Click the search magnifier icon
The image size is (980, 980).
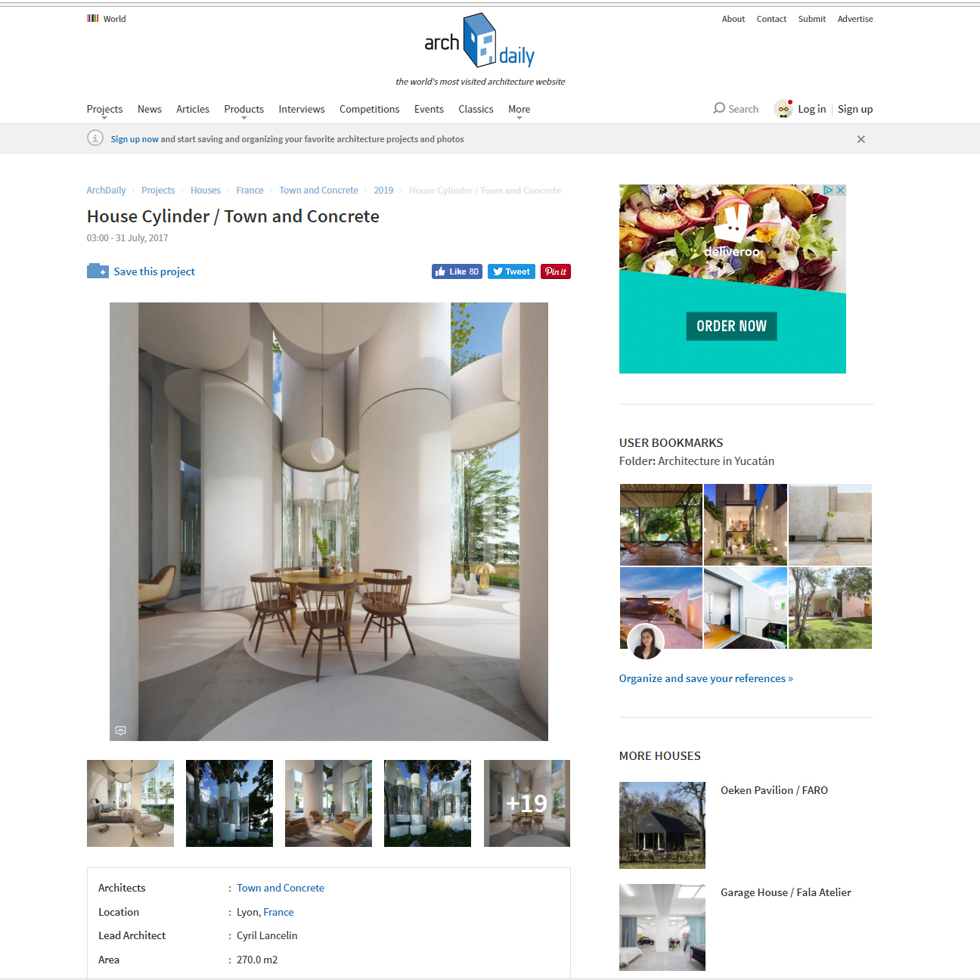[x=719, y=108]
